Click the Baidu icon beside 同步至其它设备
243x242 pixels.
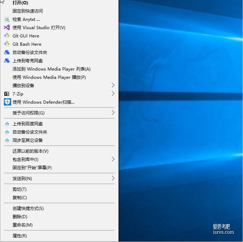[7, 140]
